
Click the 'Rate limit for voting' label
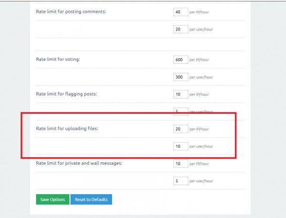58,59
